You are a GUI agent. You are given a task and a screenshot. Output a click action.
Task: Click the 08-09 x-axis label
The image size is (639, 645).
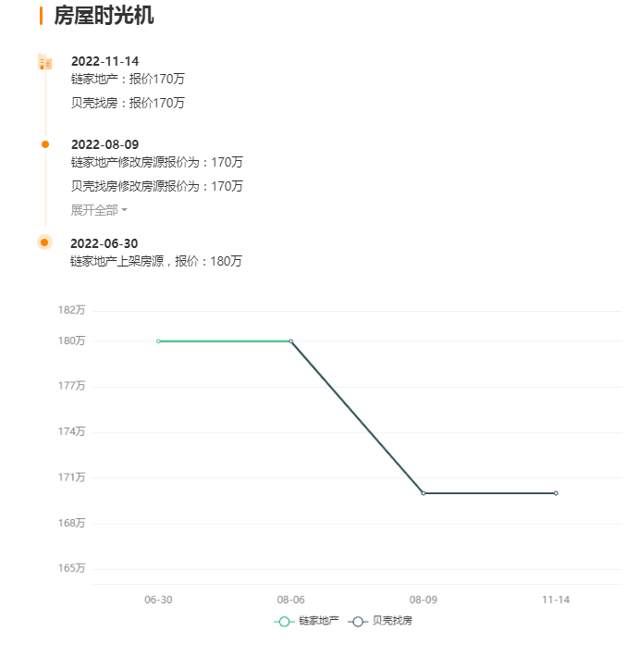pyautogui.click(x=424, y=600)
